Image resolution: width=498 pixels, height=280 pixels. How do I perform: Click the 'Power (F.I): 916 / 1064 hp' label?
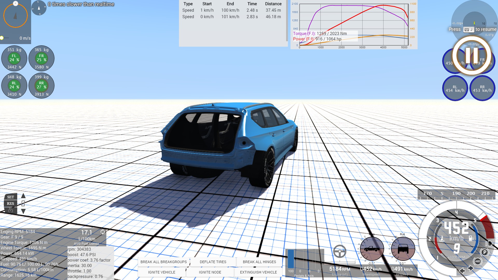pos(317,39)
